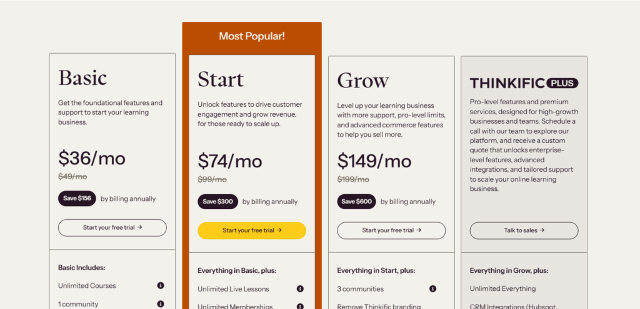640x309 pixels.
Task: Select the Basic plan heading
Action: click(x=82, y=78)
